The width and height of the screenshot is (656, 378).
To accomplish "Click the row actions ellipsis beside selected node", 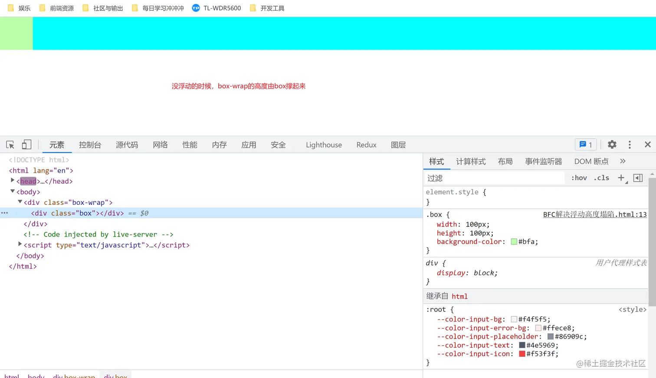I will tap(5, 213).
